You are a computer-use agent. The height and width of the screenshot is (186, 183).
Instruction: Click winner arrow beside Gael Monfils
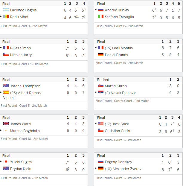coord(96,48)
